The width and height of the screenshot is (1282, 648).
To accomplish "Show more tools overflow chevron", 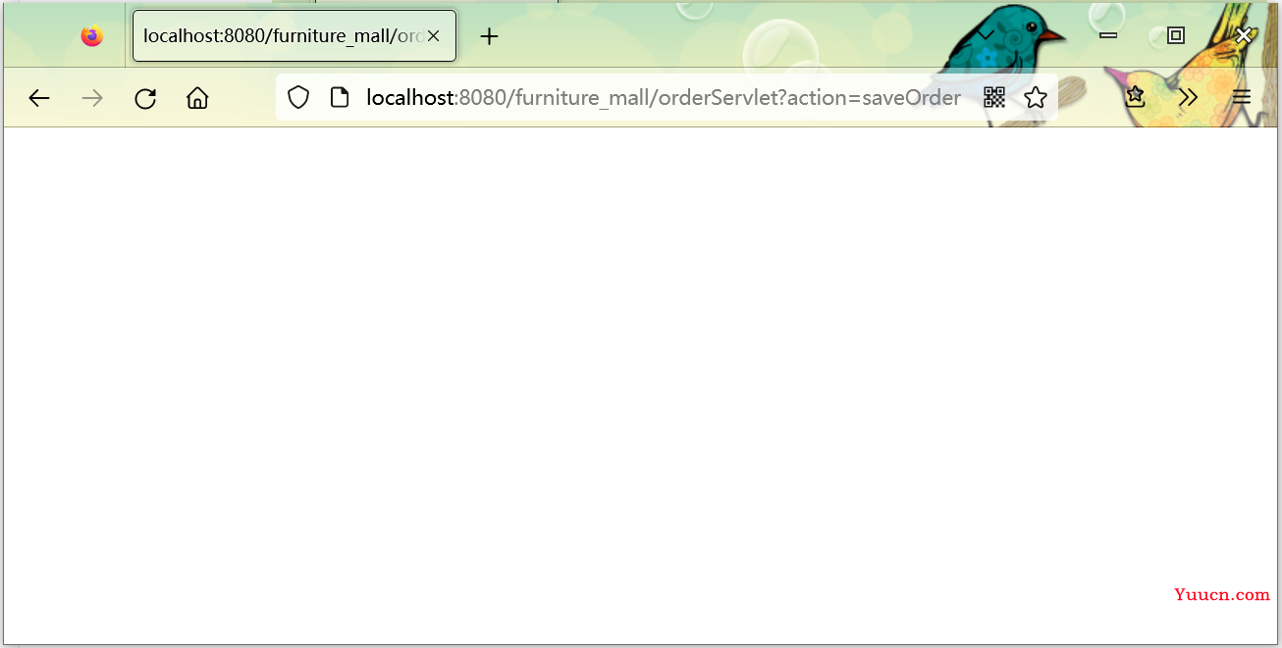I will click(x=1189, y=97).
